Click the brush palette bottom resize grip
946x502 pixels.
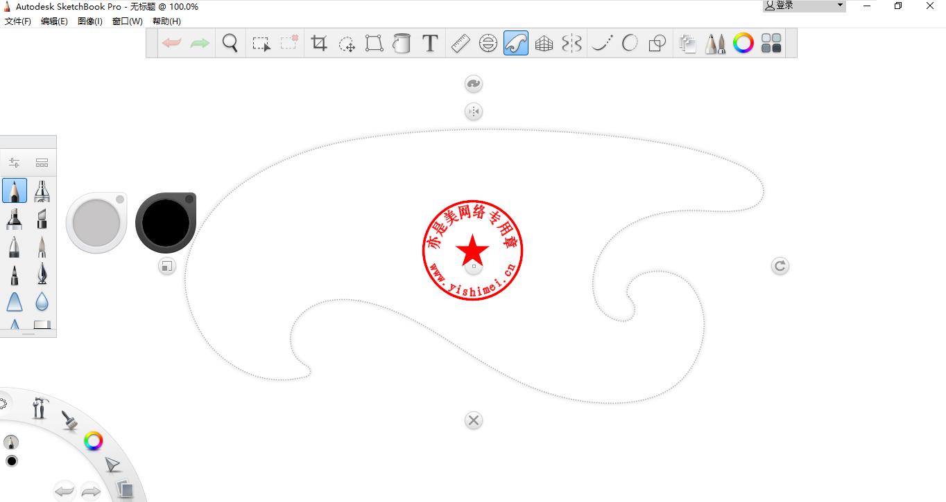pos(28,334)
